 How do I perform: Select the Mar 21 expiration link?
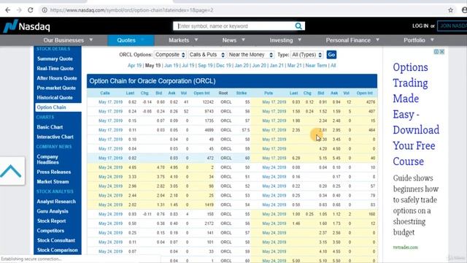[x=294, y=65]
